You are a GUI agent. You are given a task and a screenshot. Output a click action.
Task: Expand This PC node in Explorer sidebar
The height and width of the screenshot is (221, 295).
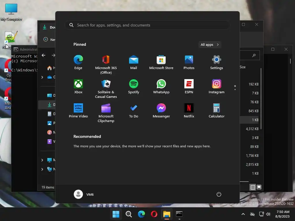(x=42, y=160)
